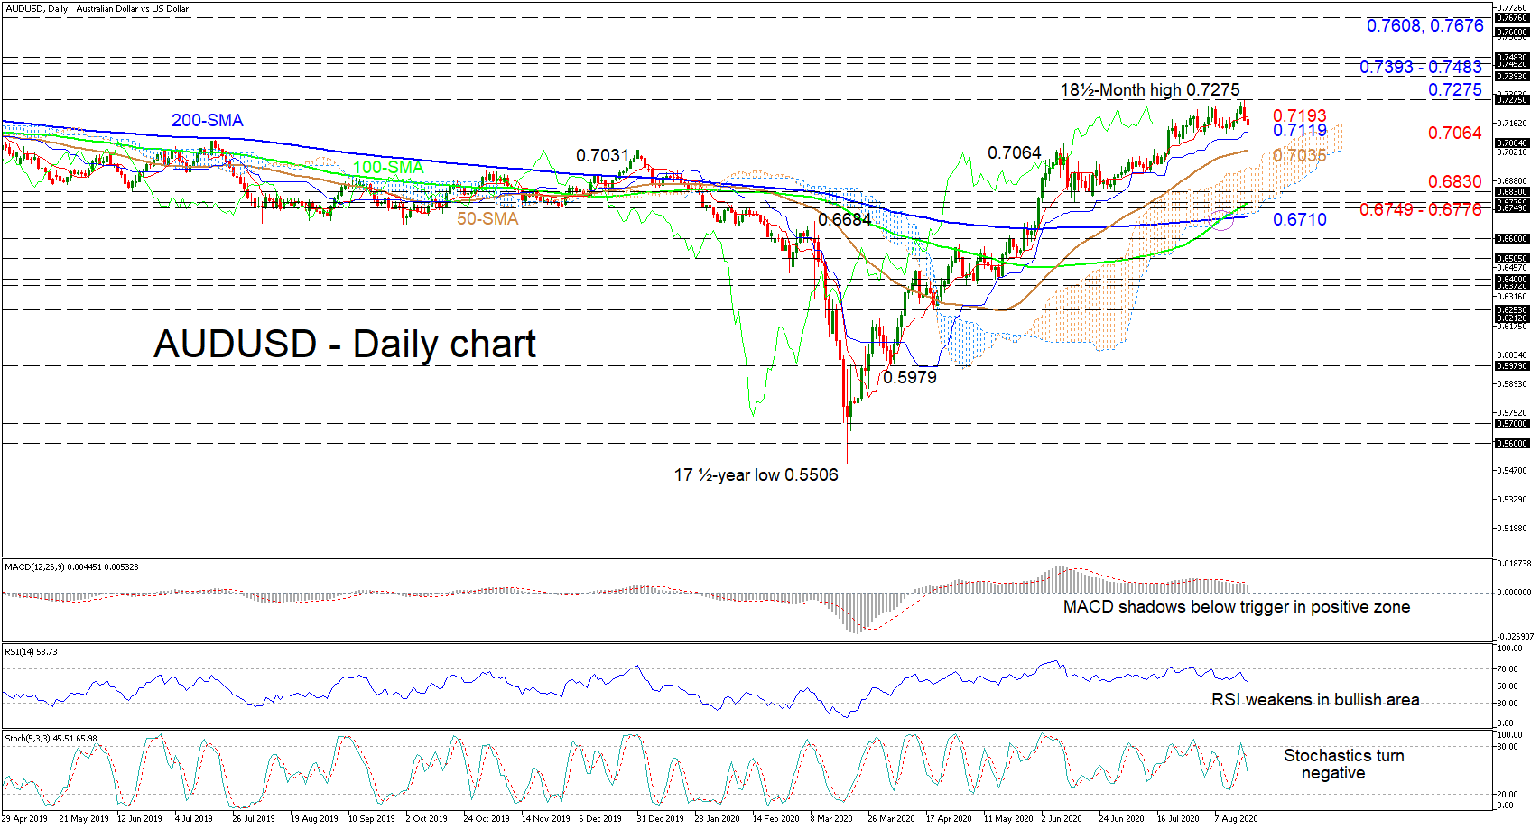Viewport: 1540px width, 829px height.
Task: Click the '20.00' Stochastic axis value
Action: pos(1508,795)
